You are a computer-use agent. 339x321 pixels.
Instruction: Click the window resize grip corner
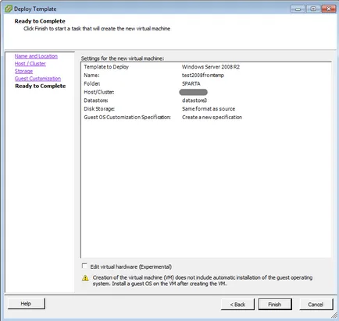[x=334, y=315]
